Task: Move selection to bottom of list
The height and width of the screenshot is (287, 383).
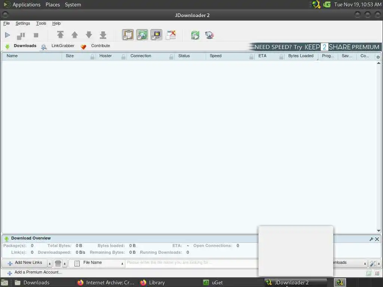Action: [x=103, y=35]
